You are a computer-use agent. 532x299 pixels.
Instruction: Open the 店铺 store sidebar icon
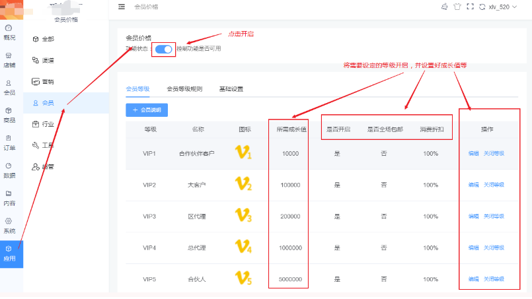coord(9,60)
